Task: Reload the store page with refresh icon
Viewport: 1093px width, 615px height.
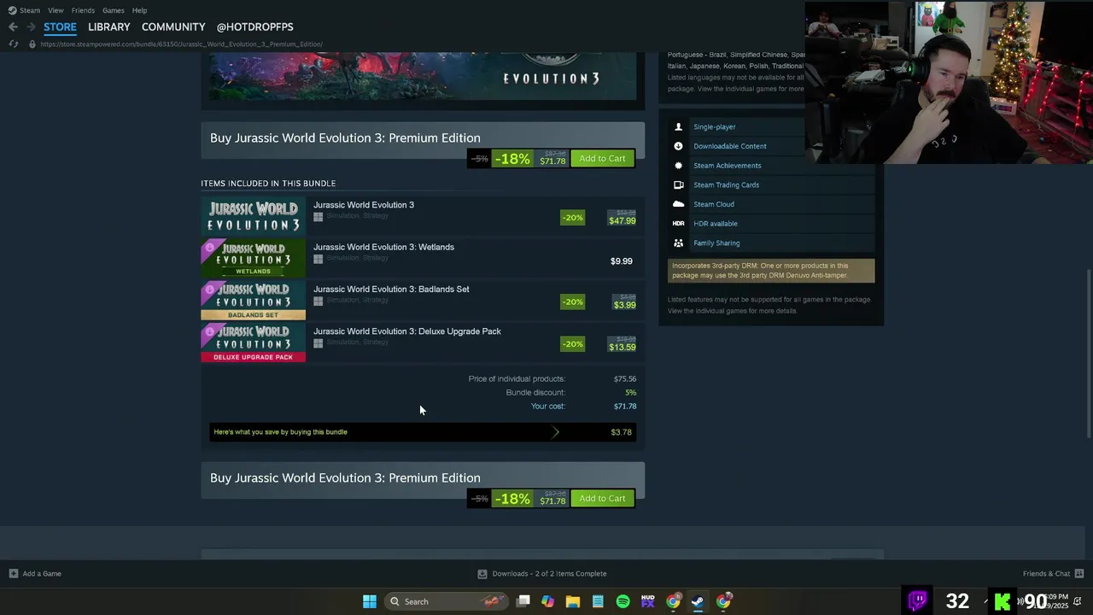Action: [x=13, y=44]
